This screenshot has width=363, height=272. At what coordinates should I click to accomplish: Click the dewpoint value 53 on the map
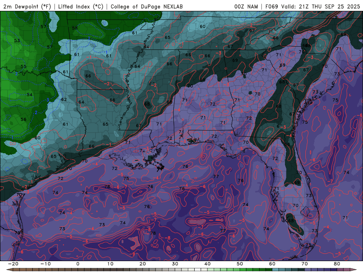click(17, 41)
